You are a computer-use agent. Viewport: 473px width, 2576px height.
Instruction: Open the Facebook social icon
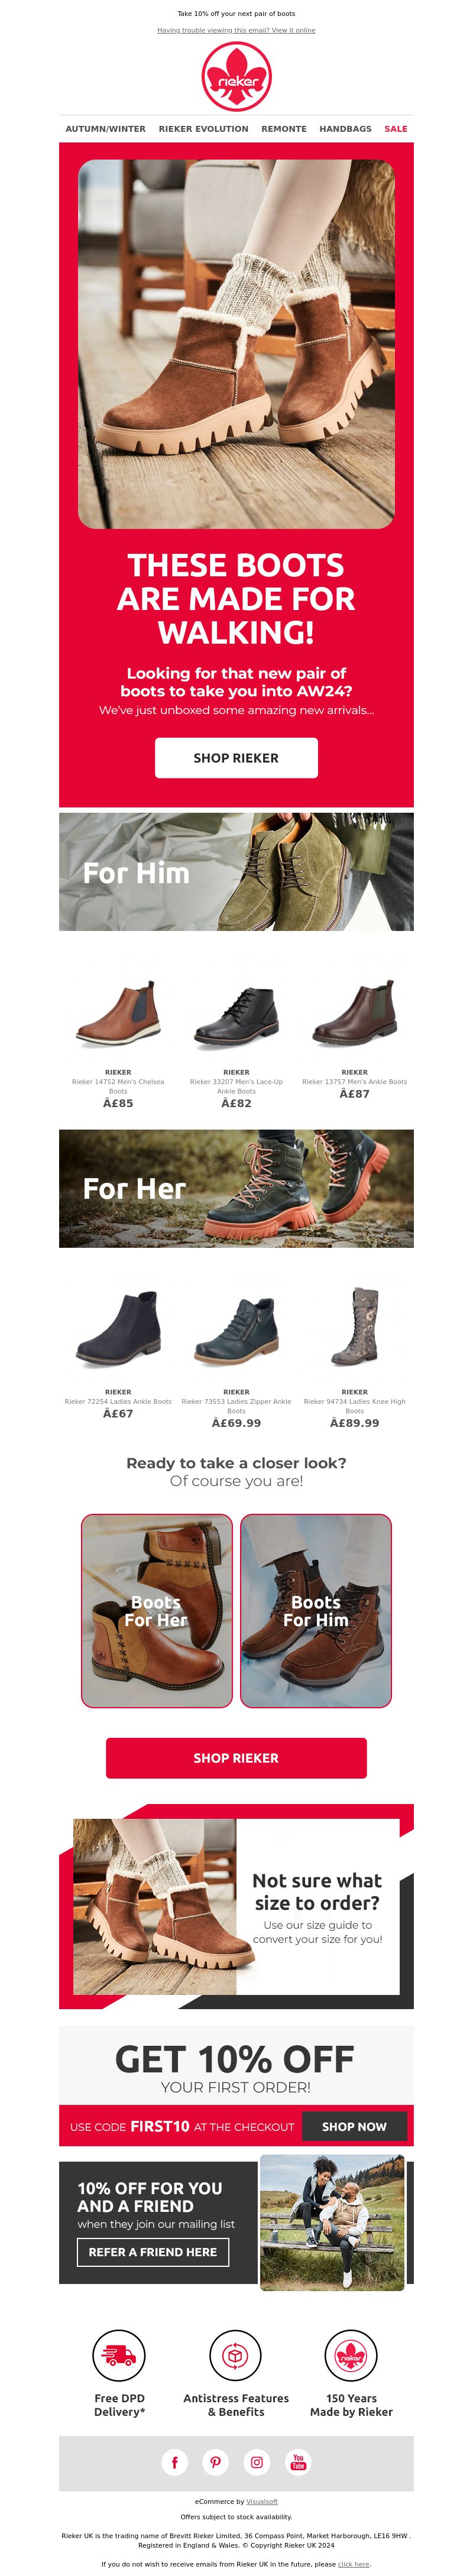point(174,2461)
